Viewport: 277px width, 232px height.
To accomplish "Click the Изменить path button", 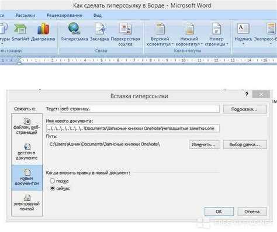I will (x=204, y=145).
